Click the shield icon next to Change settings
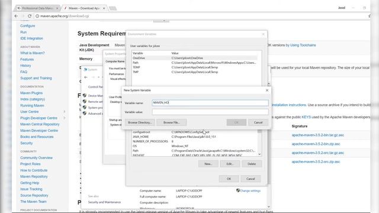Screen dimensions: 379x213 [238, 191]
